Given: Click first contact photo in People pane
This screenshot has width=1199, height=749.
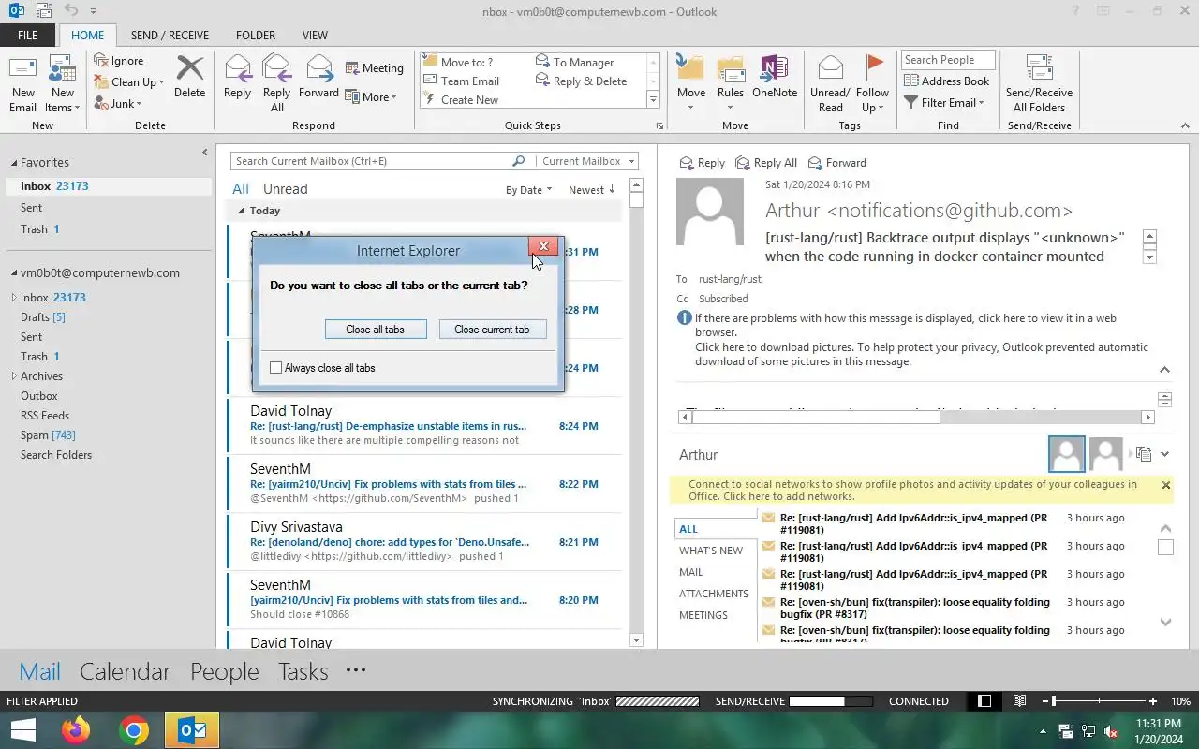Looking at the screenshot, I should tap(1067, 454).
